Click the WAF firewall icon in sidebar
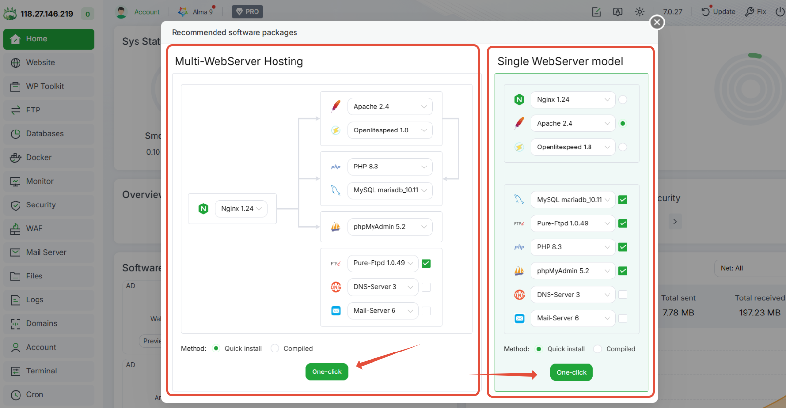Screen dimensions: 786x408 point(16,229)
